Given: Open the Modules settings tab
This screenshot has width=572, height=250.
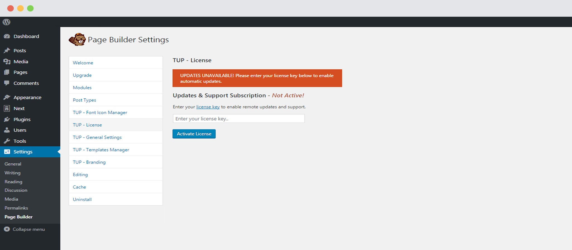Looking at the screenshot, I should click(x=116, y=88).
